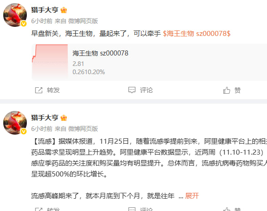The height and width of the screenshot is (211, 267).
Task: Click the crown badge beside second username
Action: 64,118
